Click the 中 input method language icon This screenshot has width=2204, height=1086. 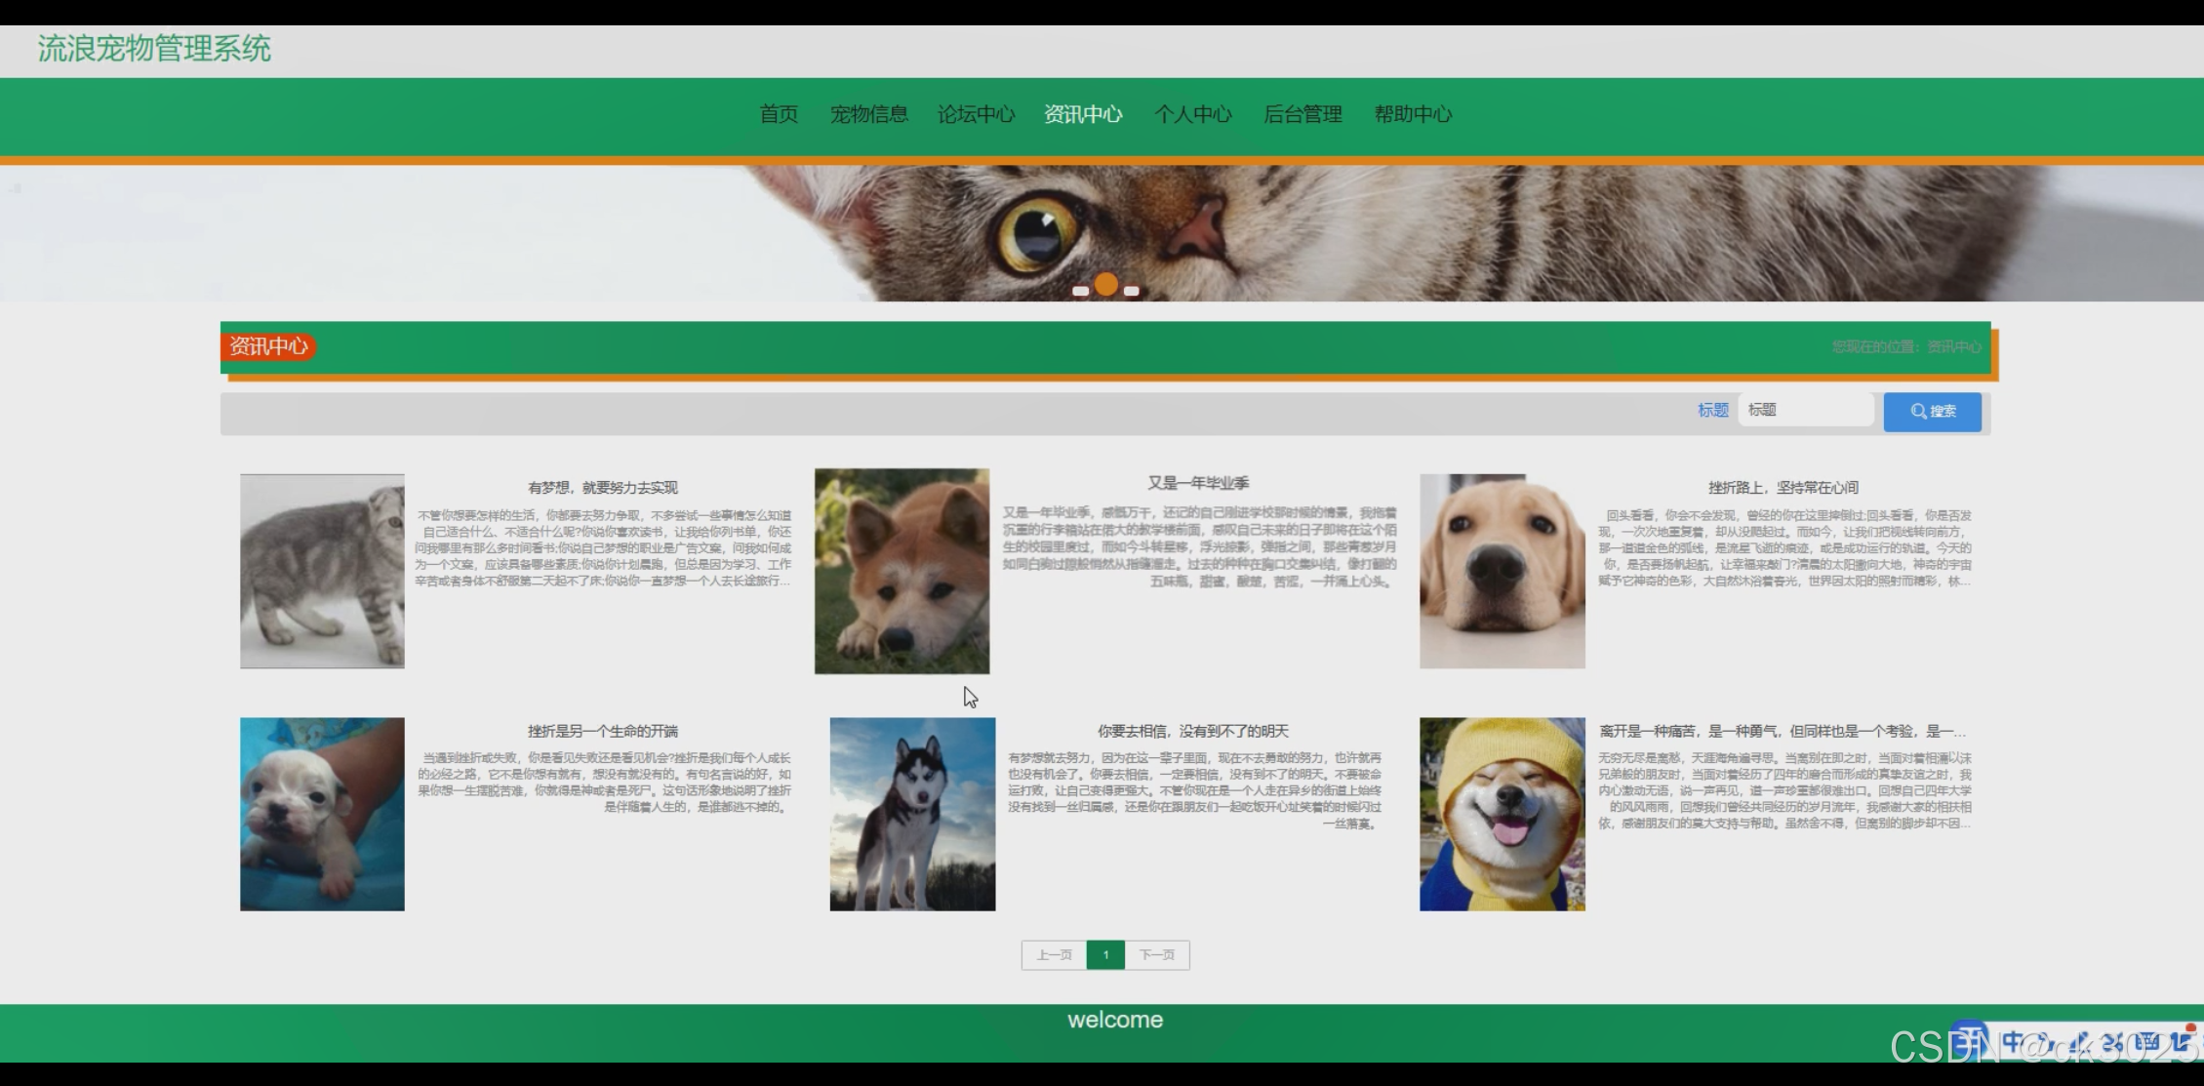[x=2013, y=1041]
